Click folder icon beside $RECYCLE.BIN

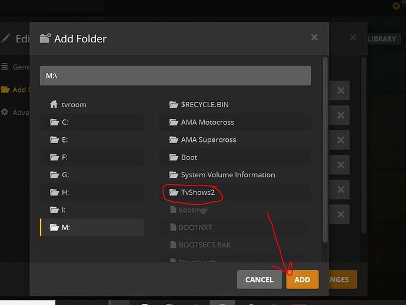click(x=174, y=105)
